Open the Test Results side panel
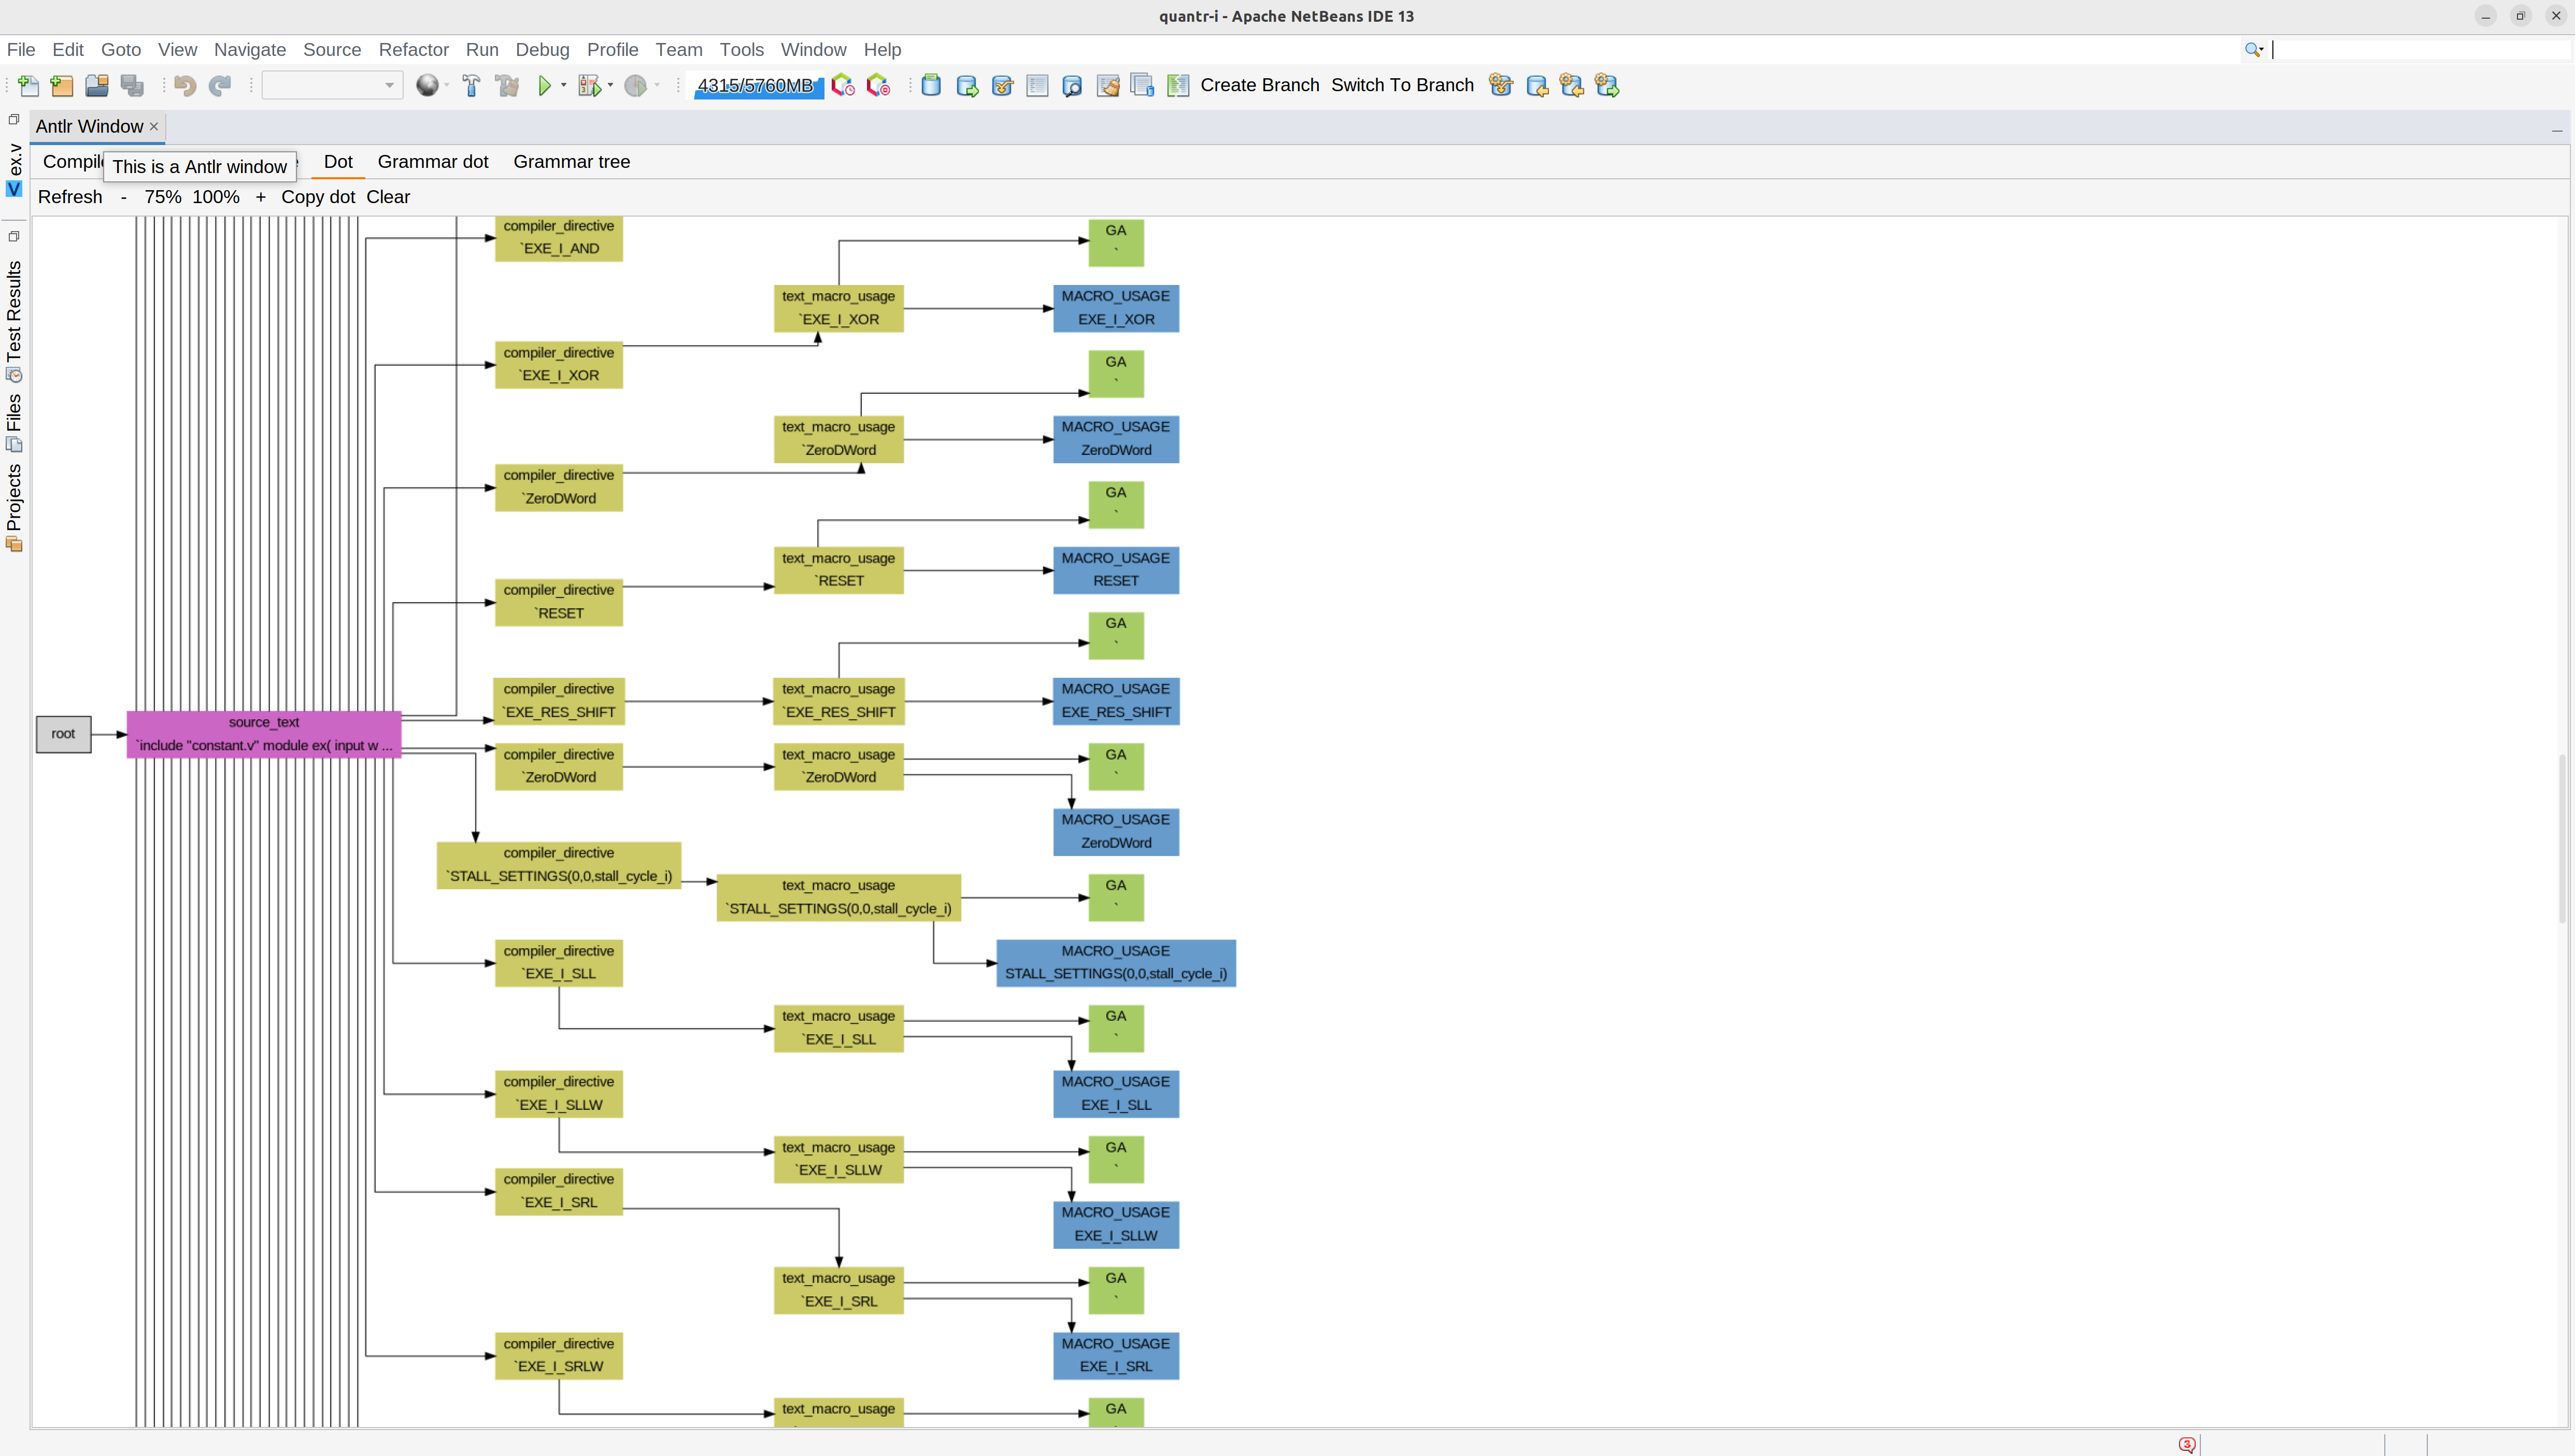Viewport: 2575px width, 1456px height. [14, 321]
